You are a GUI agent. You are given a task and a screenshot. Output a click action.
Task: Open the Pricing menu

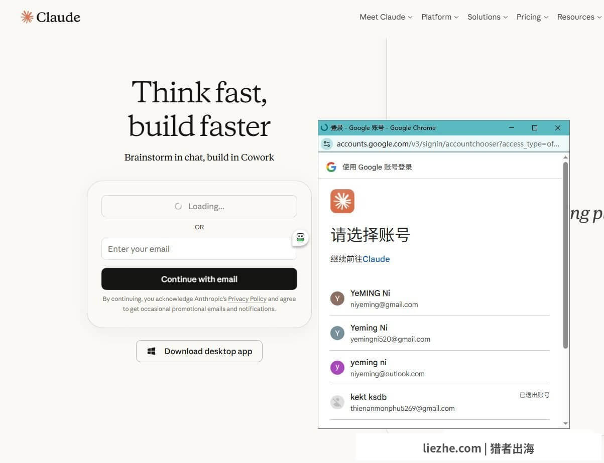[x=532, y=17]
